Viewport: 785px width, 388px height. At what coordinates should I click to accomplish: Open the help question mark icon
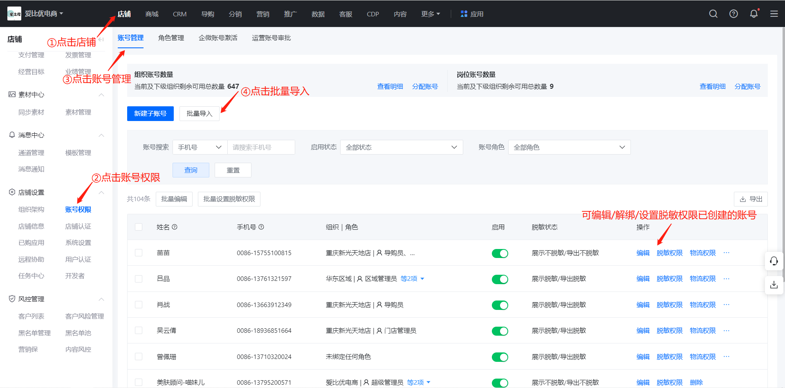tap(733, 14)
